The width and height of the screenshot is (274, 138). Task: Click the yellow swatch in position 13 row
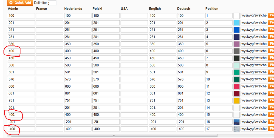click(237, 100)
